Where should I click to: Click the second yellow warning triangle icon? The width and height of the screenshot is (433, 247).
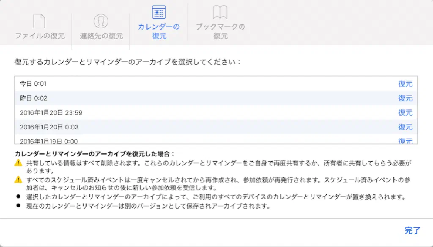coord(18,179)
